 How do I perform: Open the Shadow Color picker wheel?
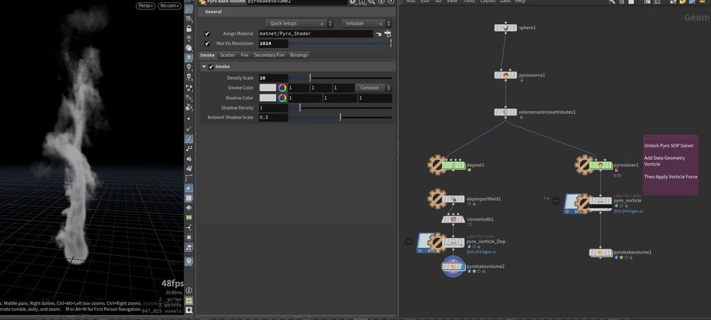282,97
